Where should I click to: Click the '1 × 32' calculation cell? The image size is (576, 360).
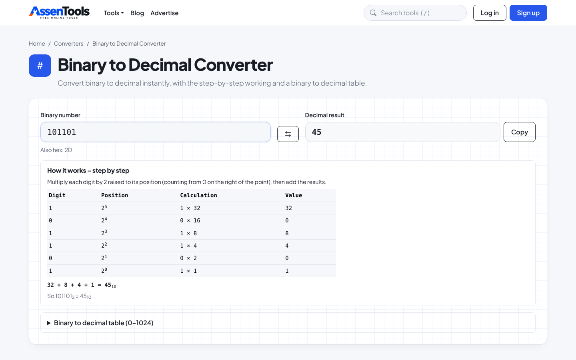(190, 208)
